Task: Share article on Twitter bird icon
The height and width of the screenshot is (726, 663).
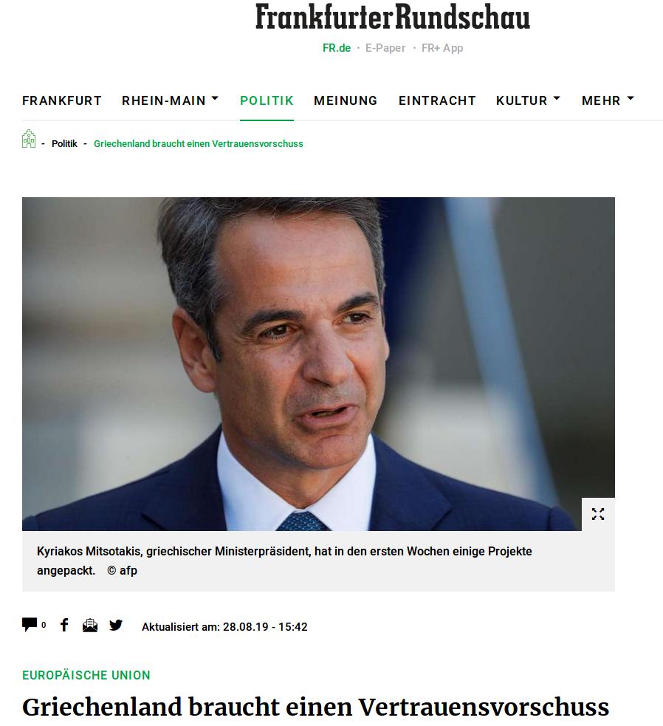Action: point(116,626)
